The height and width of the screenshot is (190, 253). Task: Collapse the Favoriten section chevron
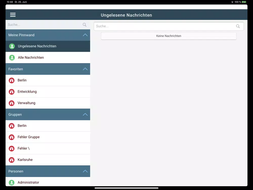coord(85,69)
